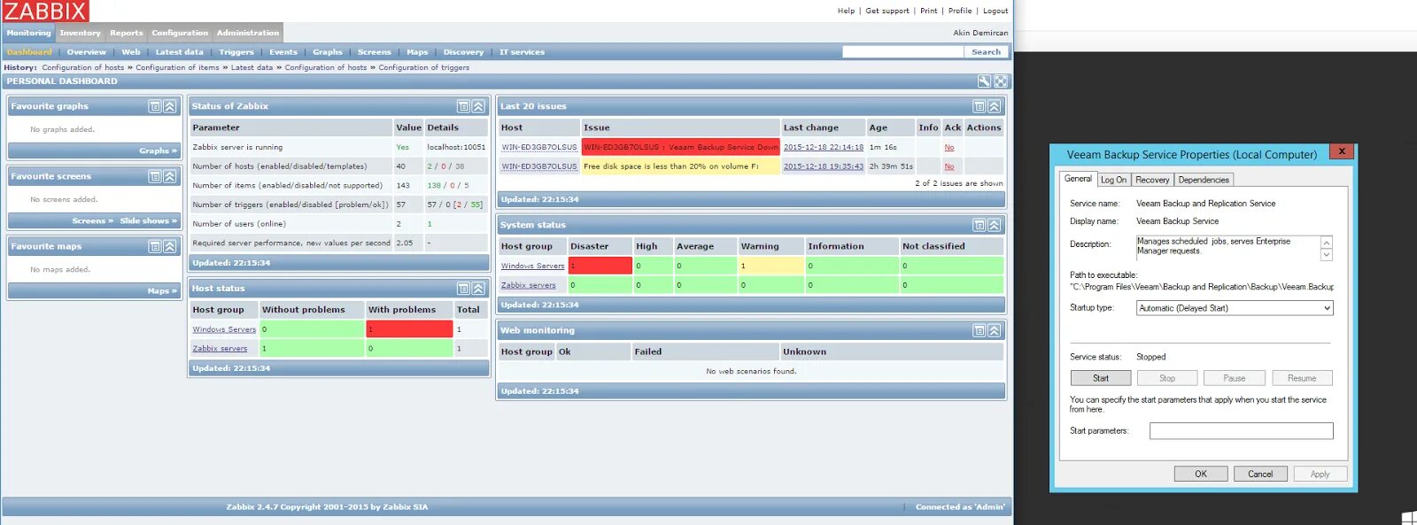Collapse the Favourite maps widget
Image resolution: width=1417 pixels, height=525 pixels.
(170, 246)
